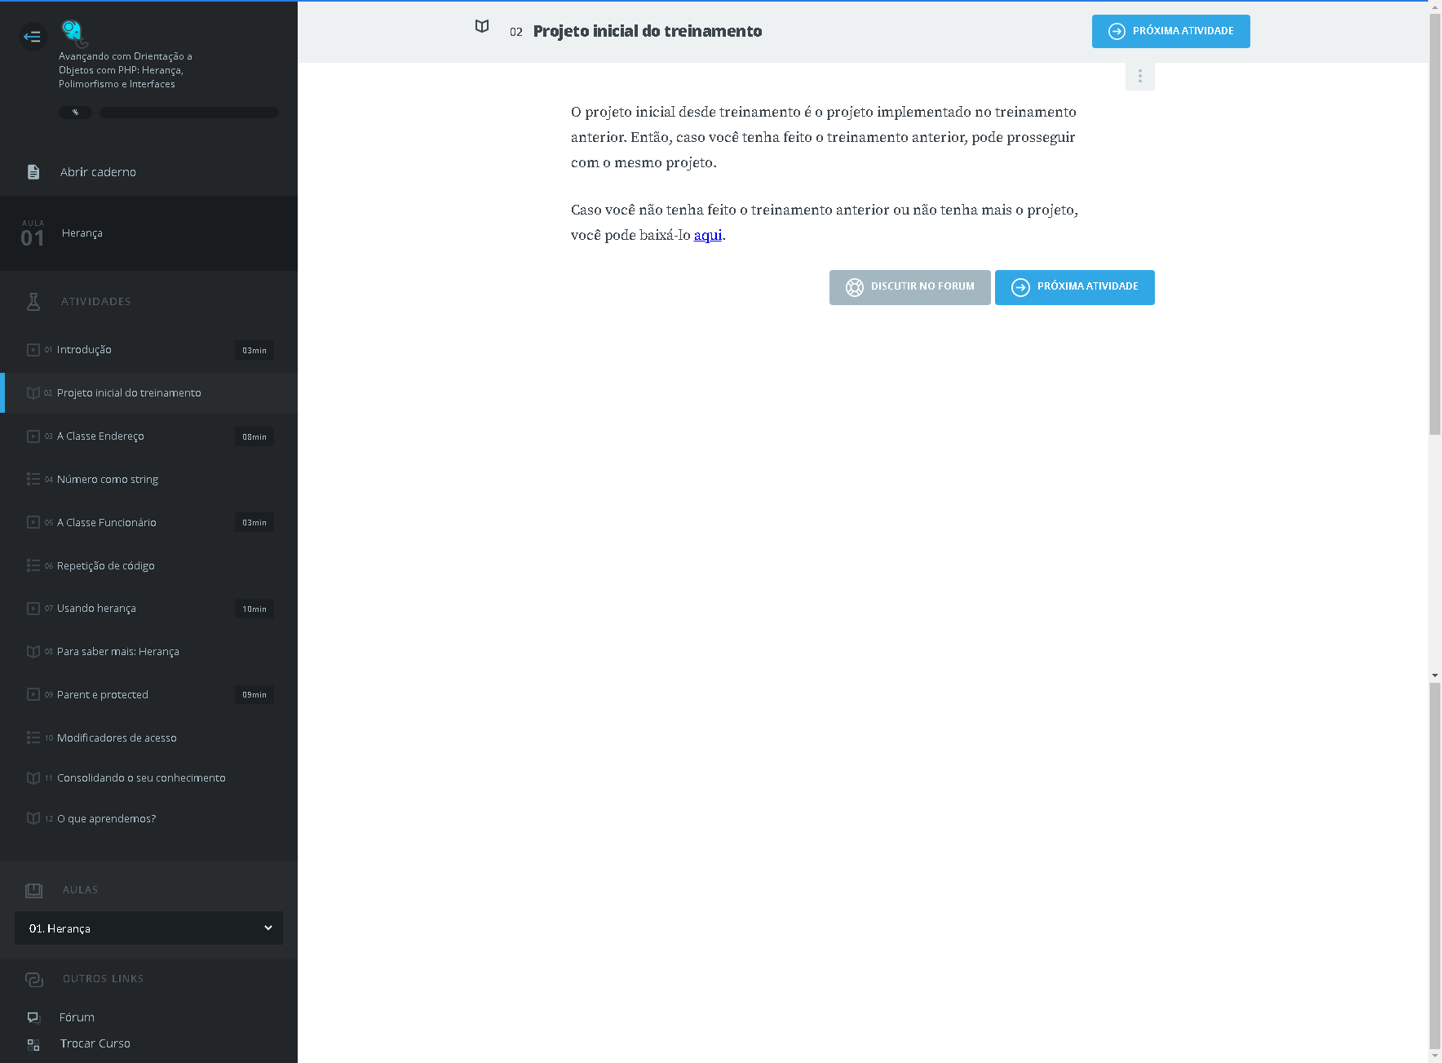The image size is (1442, 1063).
Task: Click the book icon beside the page title
Action: (482, 27)
